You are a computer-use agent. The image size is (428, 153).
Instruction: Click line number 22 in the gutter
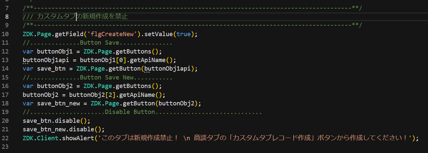6,138
